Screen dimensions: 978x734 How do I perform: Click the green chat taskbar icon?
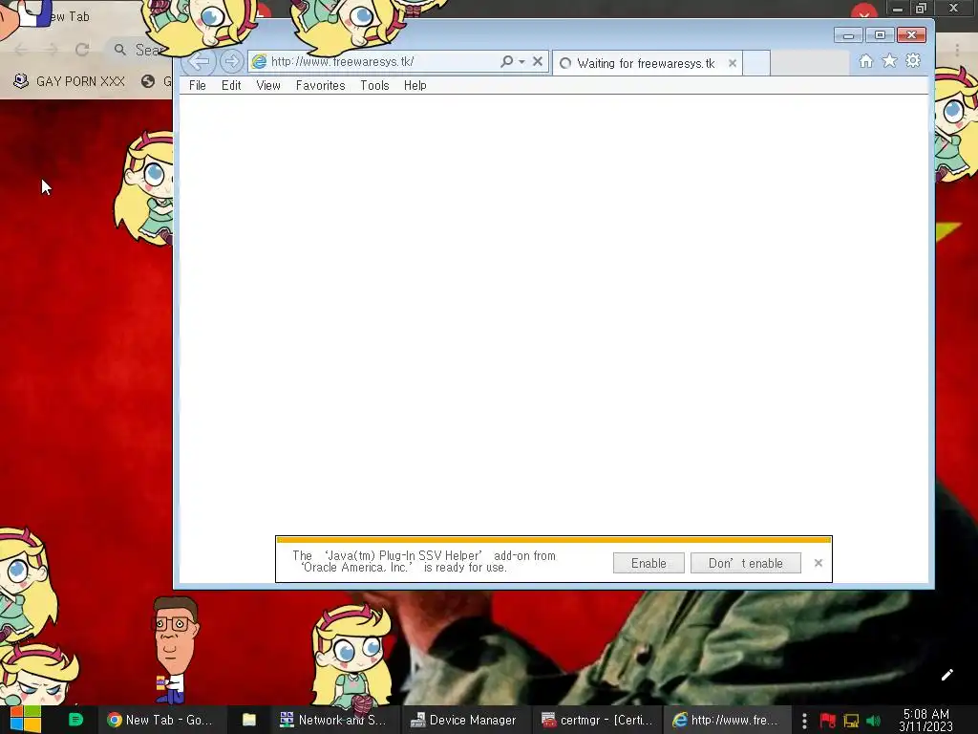coord(75,720)
